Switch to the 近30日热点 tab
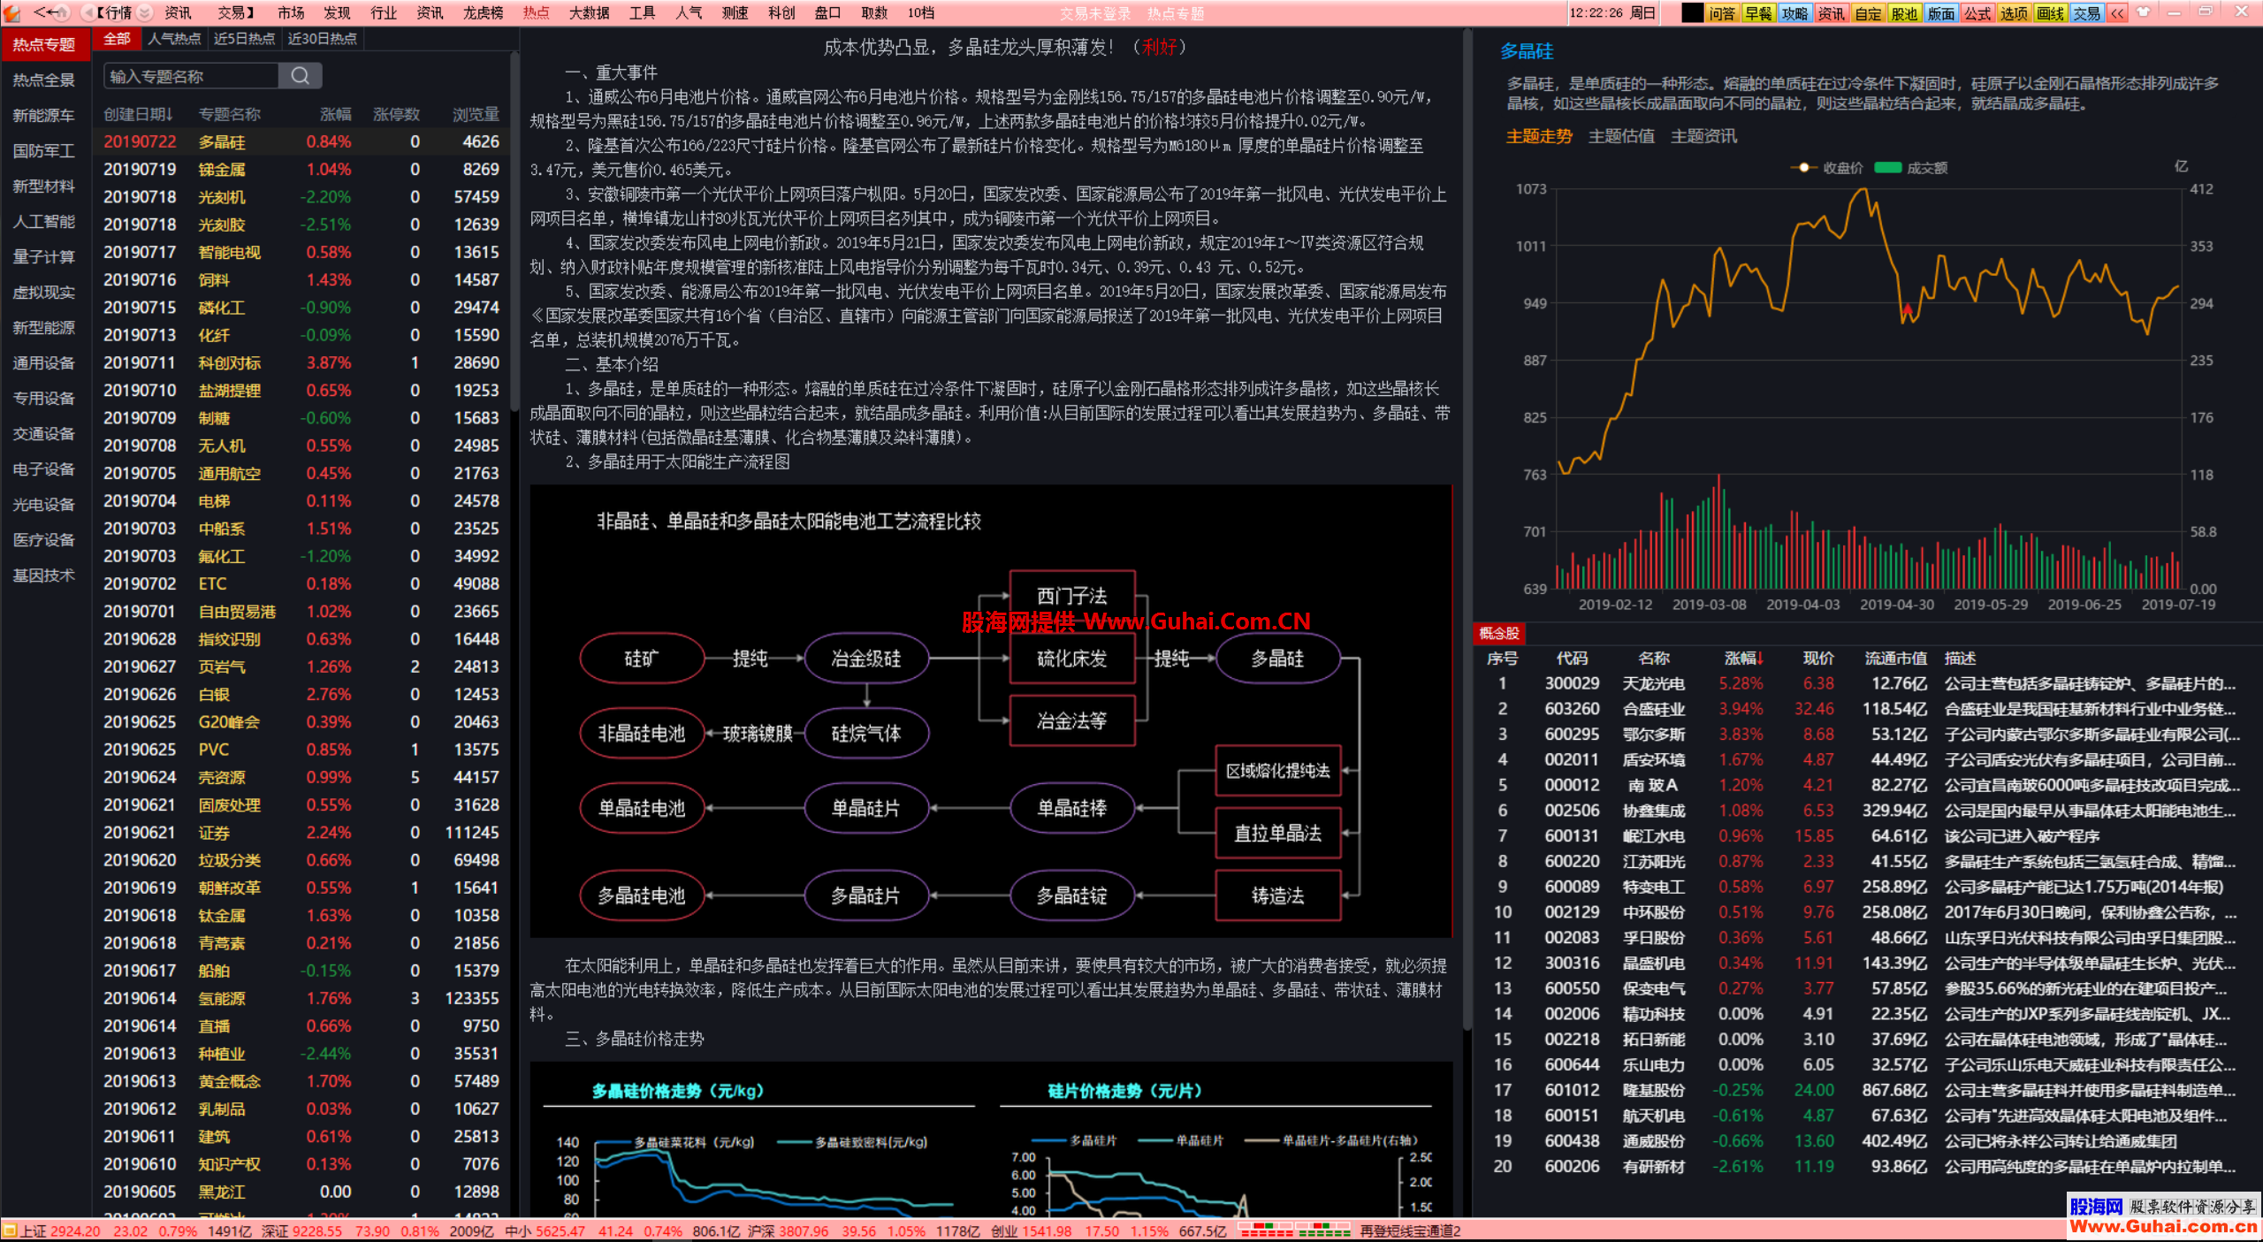Image resolution: width=2263 pixels, height=1242 pixels. [x=323, y=38]
